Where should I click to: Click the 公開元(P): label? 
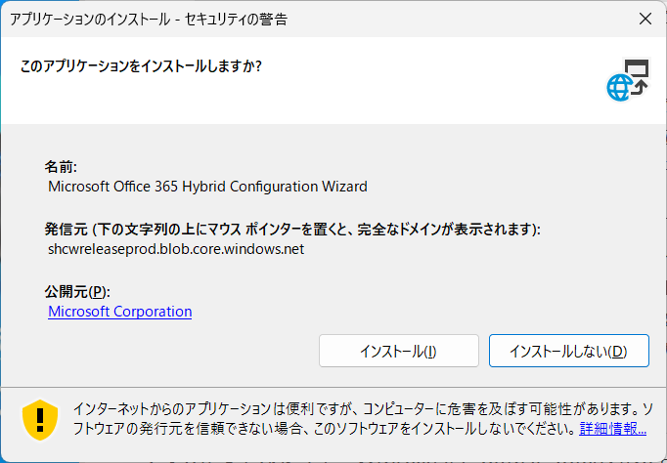77,292
